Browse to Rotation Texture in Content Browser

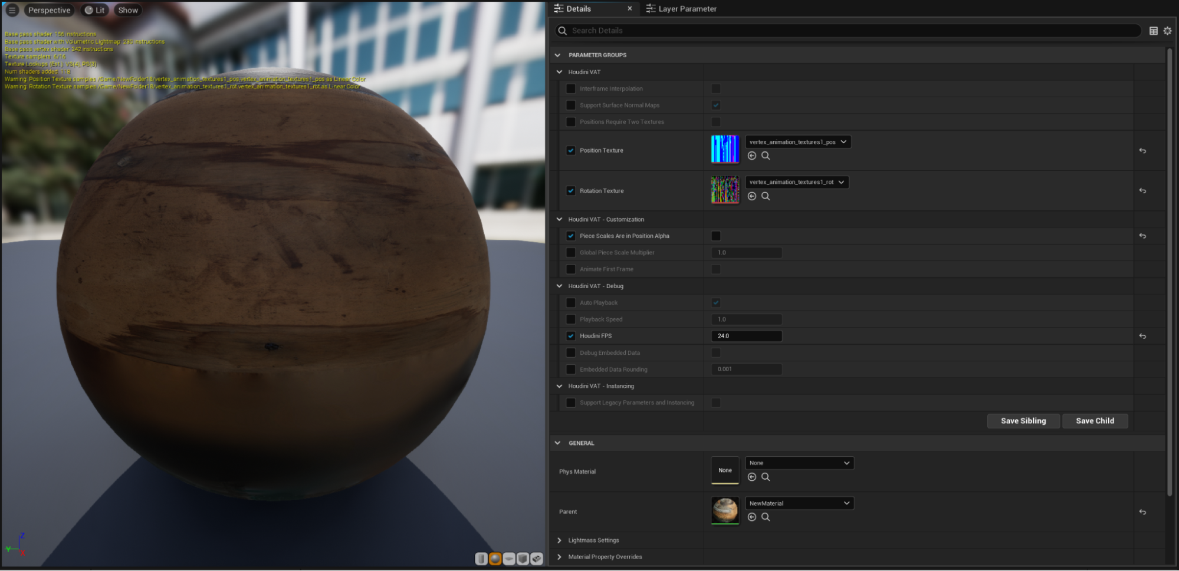click(766, 196)
